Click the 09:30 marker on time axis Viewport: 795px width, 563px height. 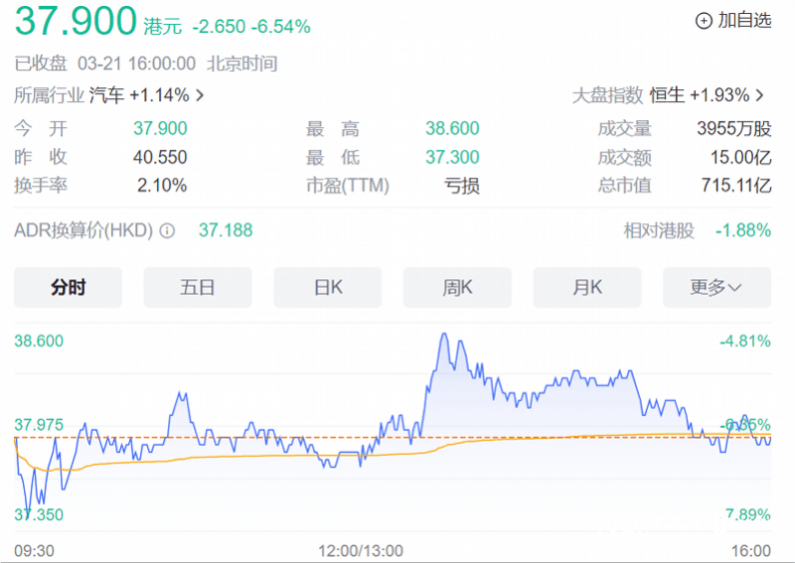pyautogui.click(x=34, y=550)
